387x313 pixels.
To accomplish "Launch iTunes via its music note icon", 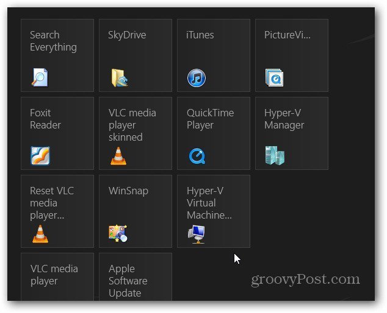I will coord(196,78).
